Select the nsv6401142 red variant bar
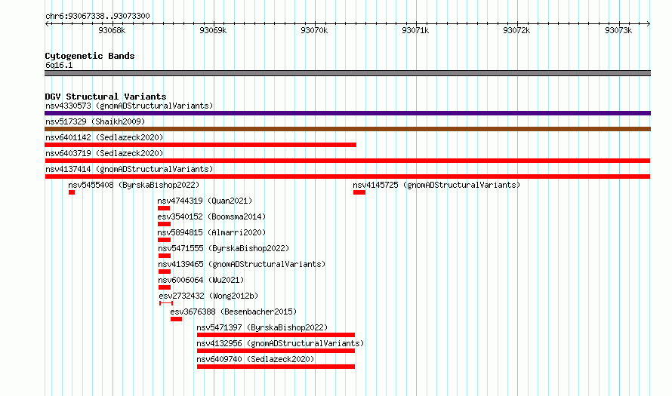The width and height of the screenshot is (672, 396). tap(200, 145)
